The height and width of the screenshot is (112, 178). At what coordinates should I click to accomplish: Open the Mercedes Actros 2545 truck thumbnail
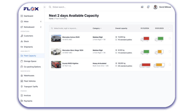pyautogui.click(x=56, y=38)
